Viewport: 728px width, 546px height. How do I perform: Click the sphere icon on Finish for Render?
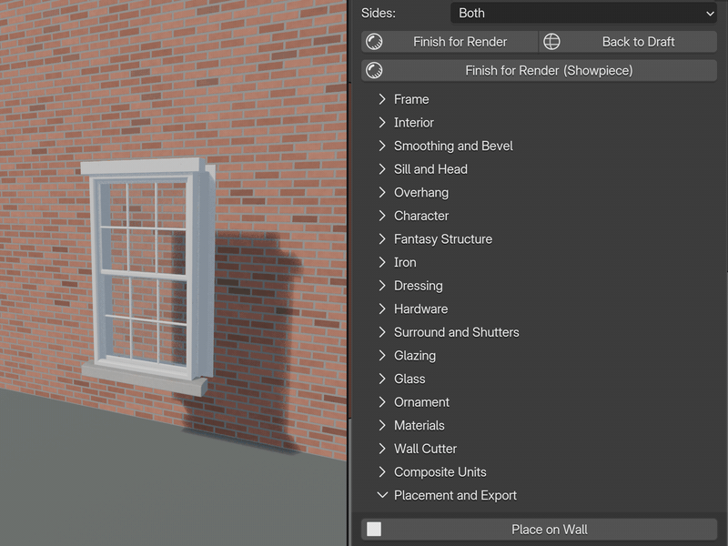[374, 42]
